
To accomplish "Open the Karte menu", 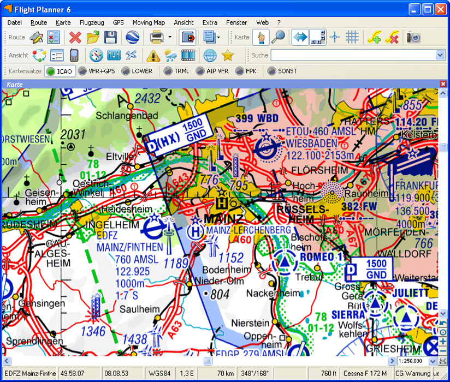I will point(63,23).
